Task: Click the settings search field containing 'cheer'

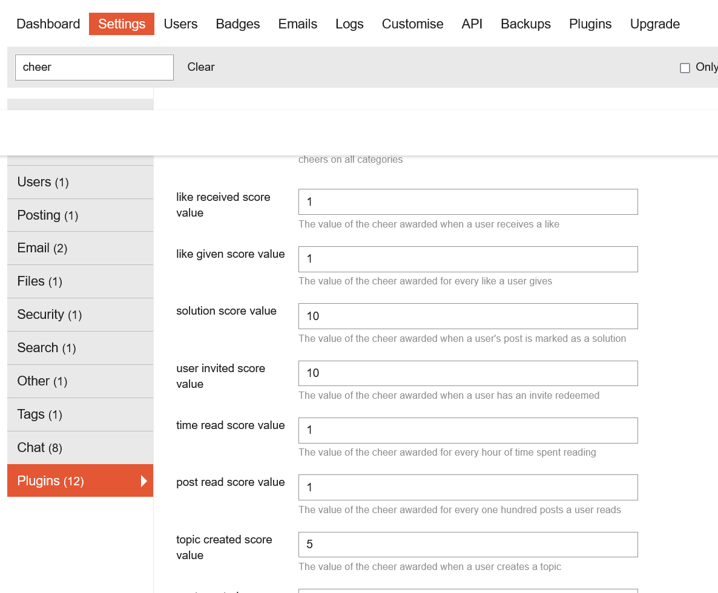Action: click(94, 67)
